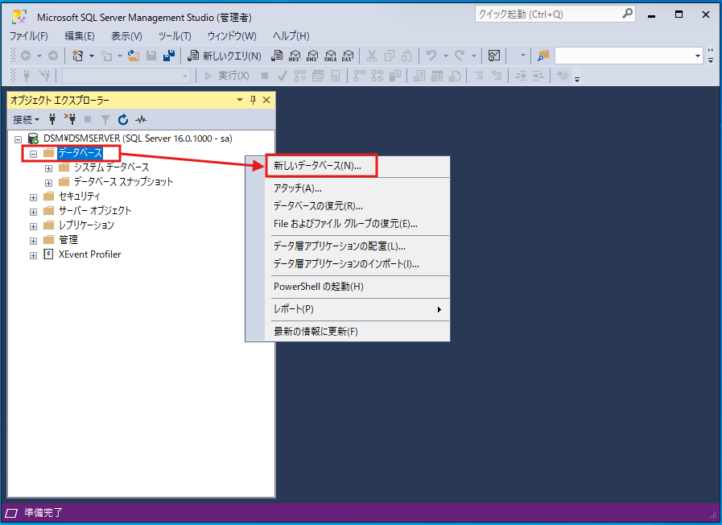Open the New Project dropdown arrow
Screen dimensions: 722x525
pos(92,56)
